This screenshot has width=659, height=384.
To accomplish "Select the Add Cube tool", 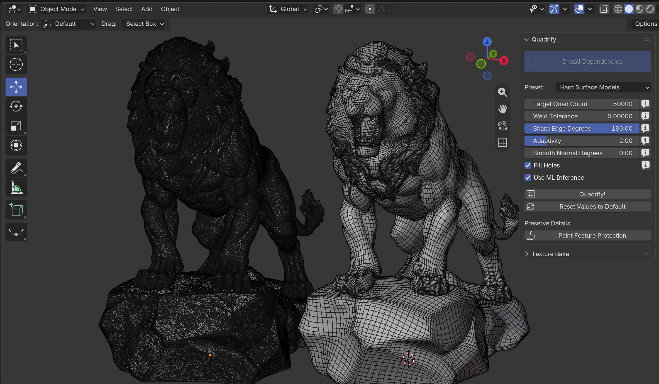I will [x=16, y=210].
